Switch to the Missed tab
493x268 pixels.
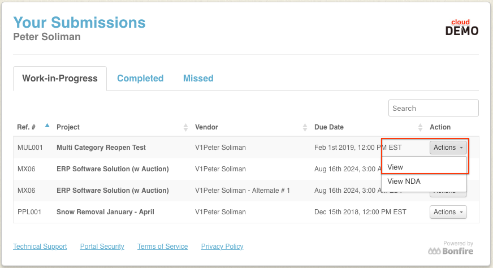pos(198,79)
